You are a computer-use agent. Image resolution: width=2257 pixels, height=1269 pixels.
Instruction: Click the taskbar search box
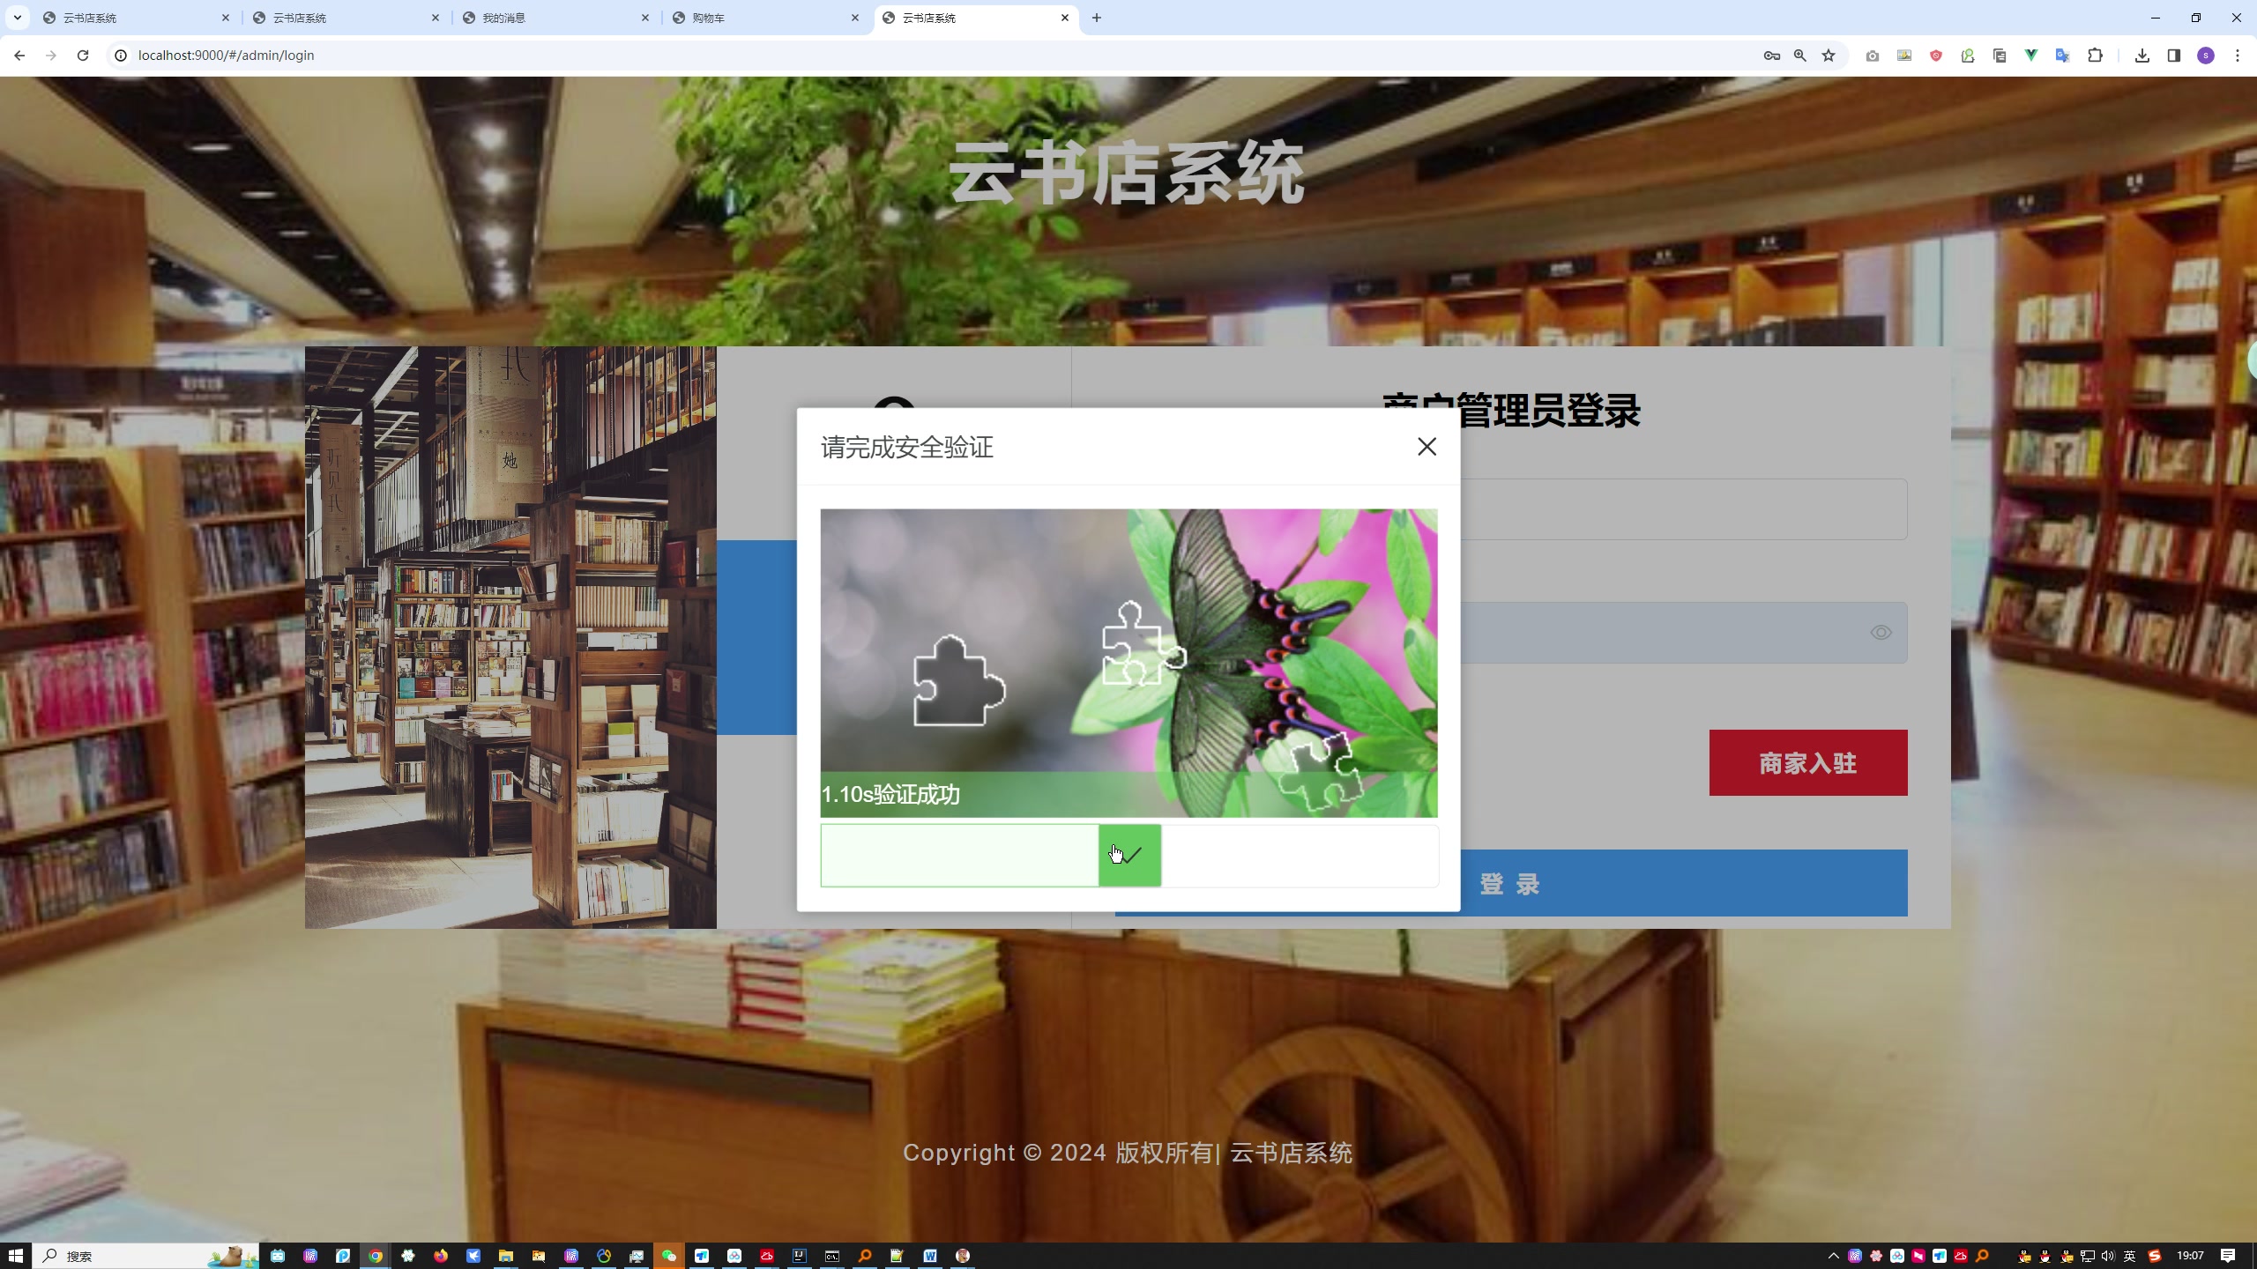(x=146, y=1256)
